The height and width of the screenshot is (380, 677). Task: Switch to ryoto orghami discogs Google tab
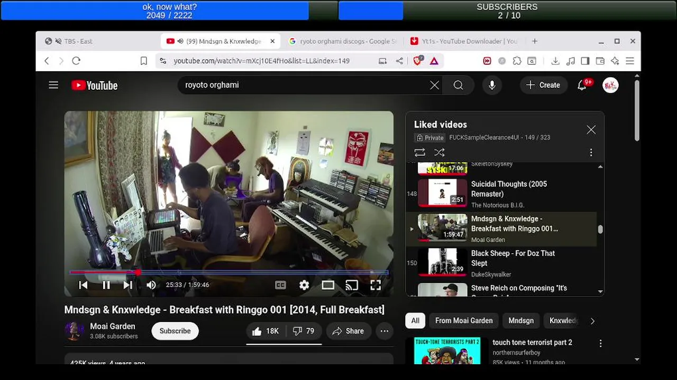click(x=343, y=41)
